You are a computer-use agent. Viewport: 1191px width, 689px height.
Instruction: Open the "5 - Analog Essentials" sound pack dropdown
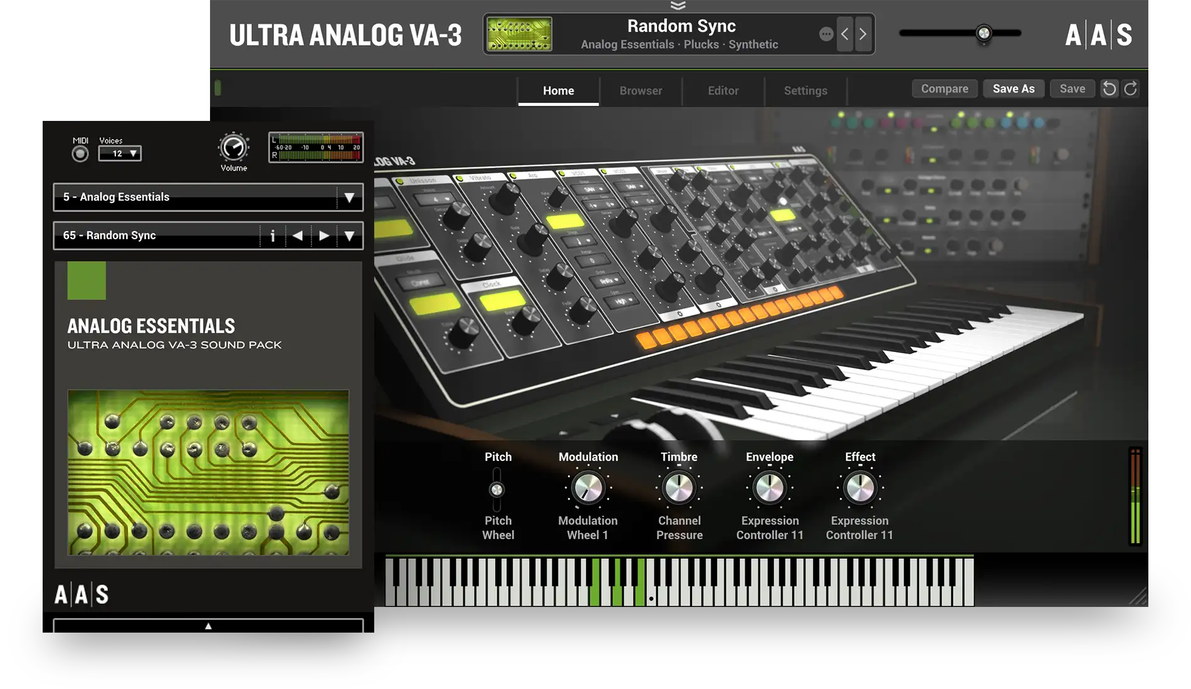(x=208, y=197)
